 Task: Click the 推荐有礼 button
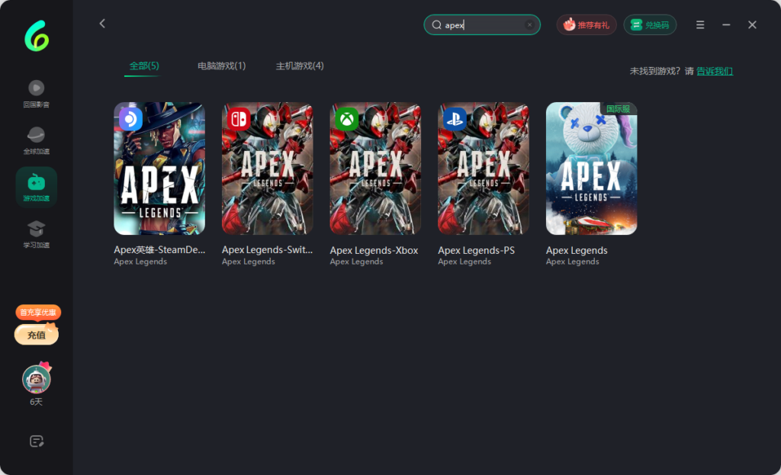pos(587,25)
